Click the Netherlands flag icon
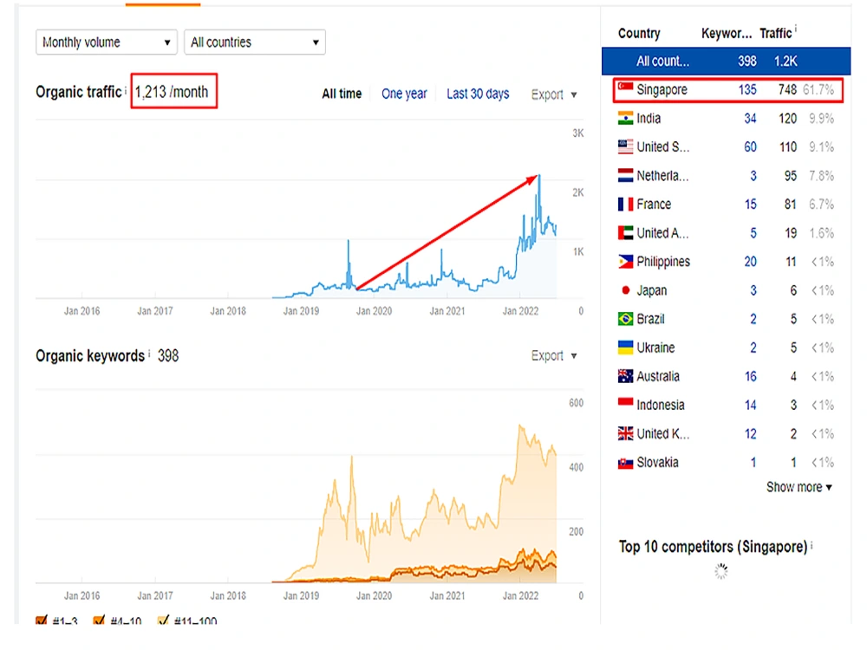The height and width of the screenshot is (650, 867). 625,175
